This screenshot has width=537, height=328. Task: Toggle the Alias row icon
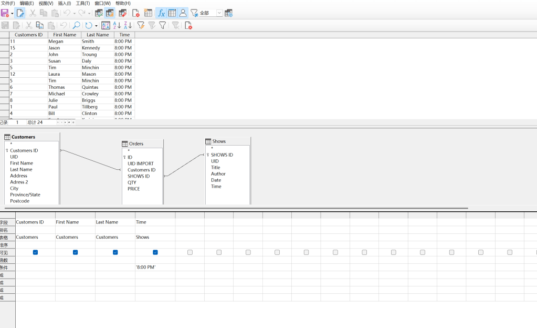coord(183,13)
